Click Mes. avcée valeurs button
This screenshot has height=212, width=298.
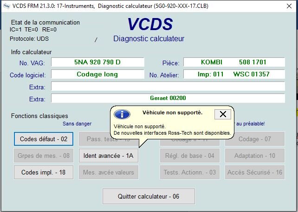coord(109,172)
